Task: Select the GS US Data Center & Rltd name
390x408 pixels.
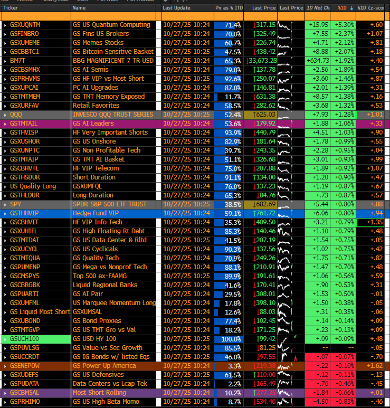Action: (110, 241)
